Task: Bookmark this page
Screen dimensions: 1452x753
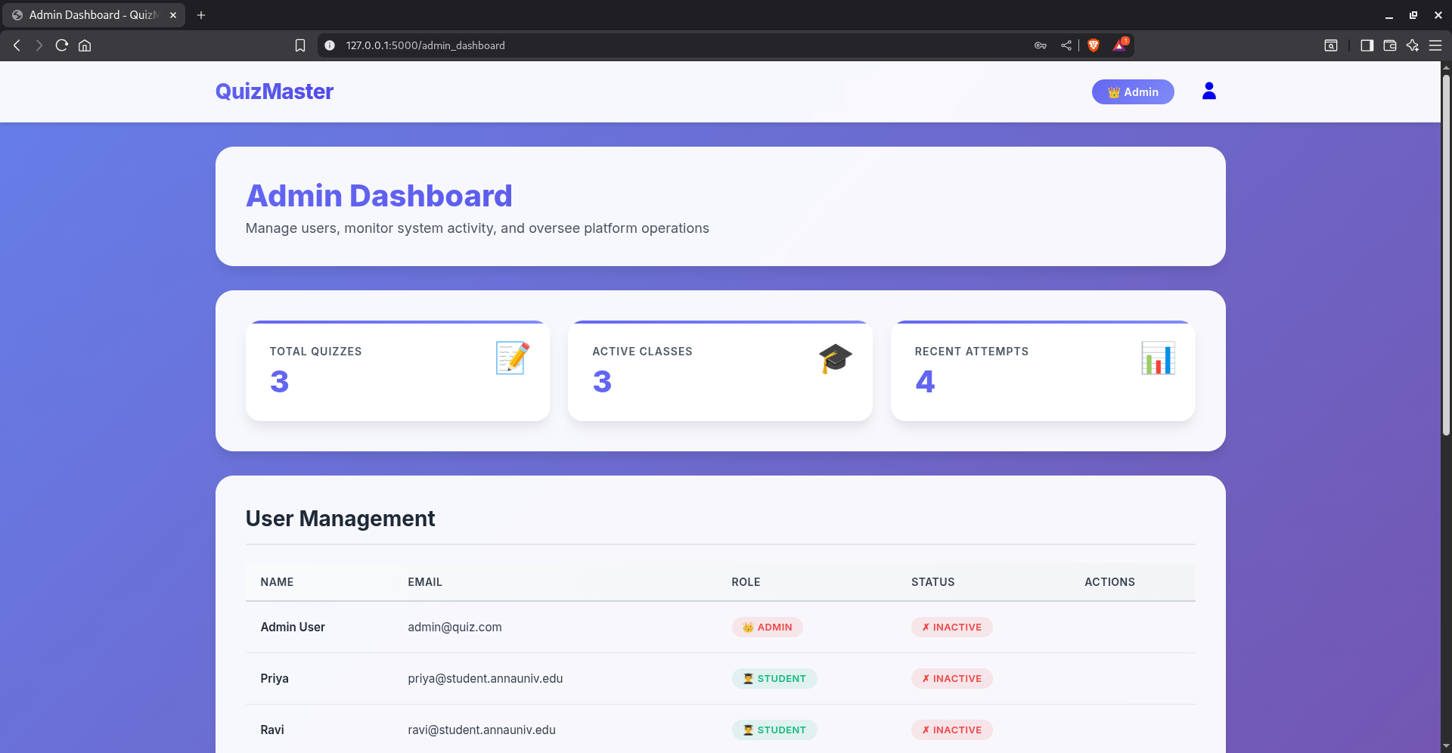Action: pos(300,45)
